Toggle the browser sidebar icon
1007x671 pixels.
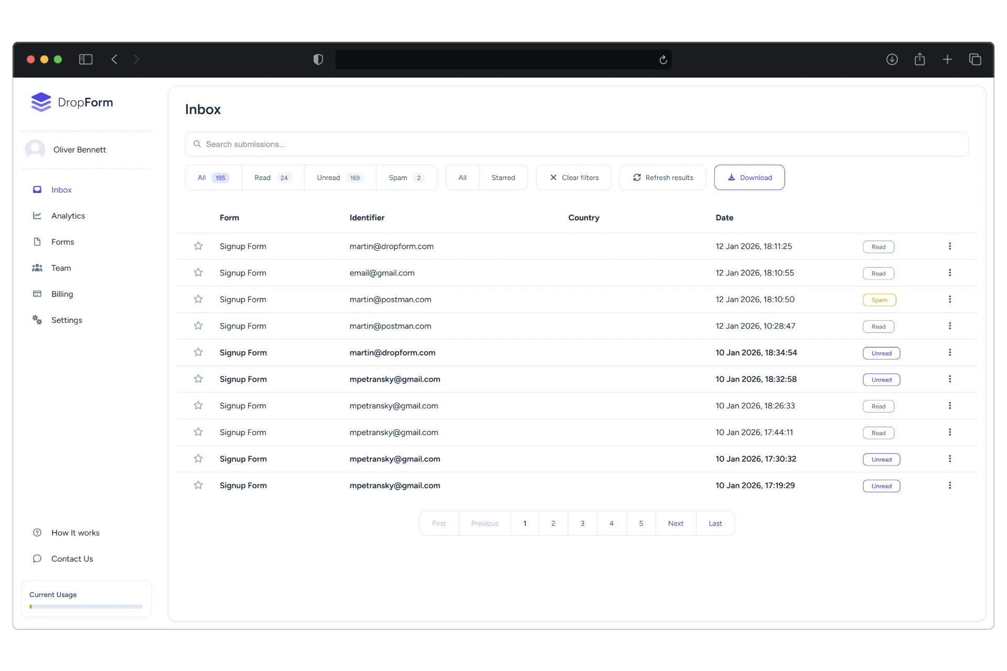[85, 59]
